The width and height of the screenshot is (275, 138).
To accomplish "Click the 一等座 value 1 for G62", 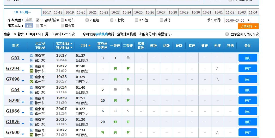I will [x=115, y=58].
